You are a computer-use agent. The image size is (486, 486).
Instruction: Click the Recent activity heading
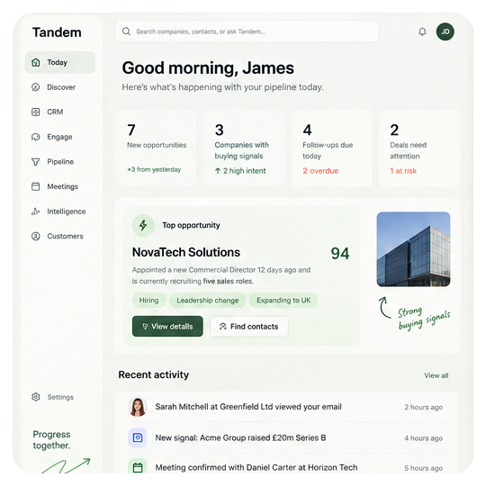(153, 374)
